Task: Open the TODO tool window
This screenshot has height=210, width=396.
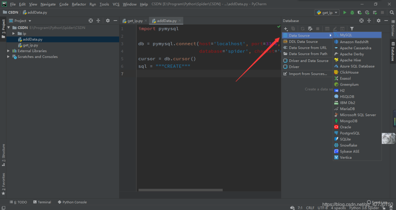Action: point(18,202)
